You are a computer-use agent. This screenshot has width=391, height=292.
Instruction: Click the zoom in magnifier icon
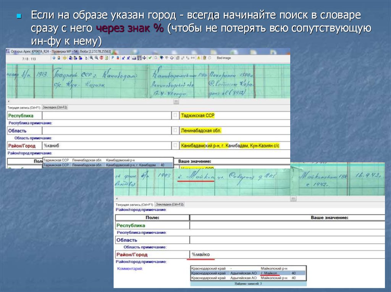point(92,58)
